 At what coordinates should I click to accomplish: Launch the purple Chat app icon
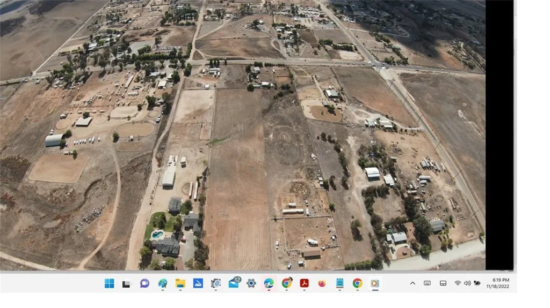point(144,283)
